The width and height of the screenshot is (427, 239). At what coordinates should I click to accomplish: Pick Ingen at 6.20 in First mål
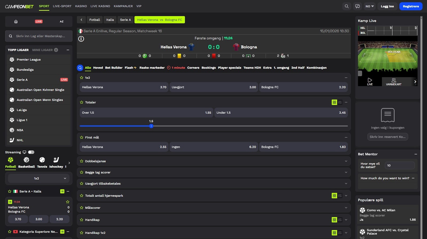point(214,147)
